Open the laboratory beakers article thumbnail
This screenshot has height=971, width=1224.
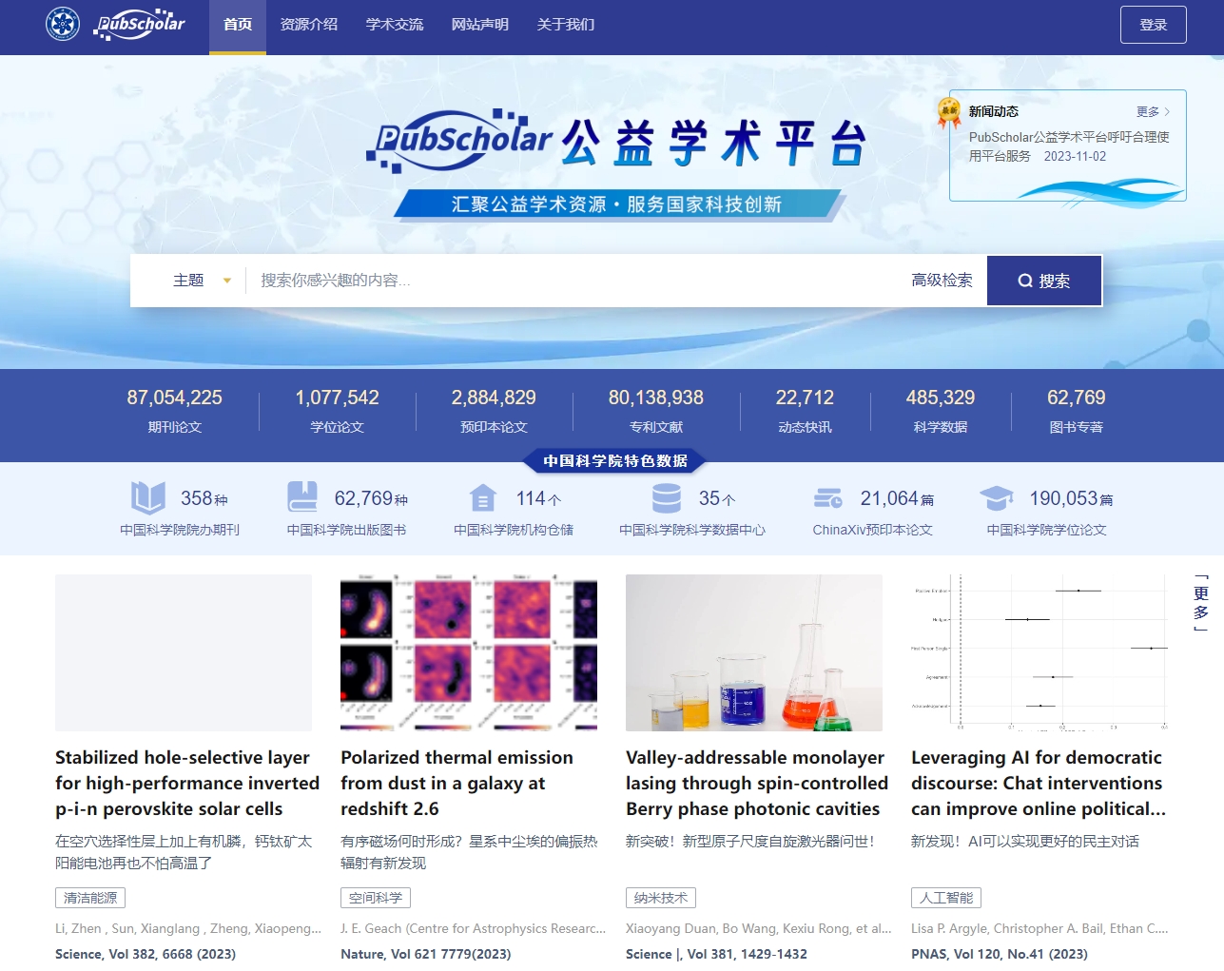point(754,652)
